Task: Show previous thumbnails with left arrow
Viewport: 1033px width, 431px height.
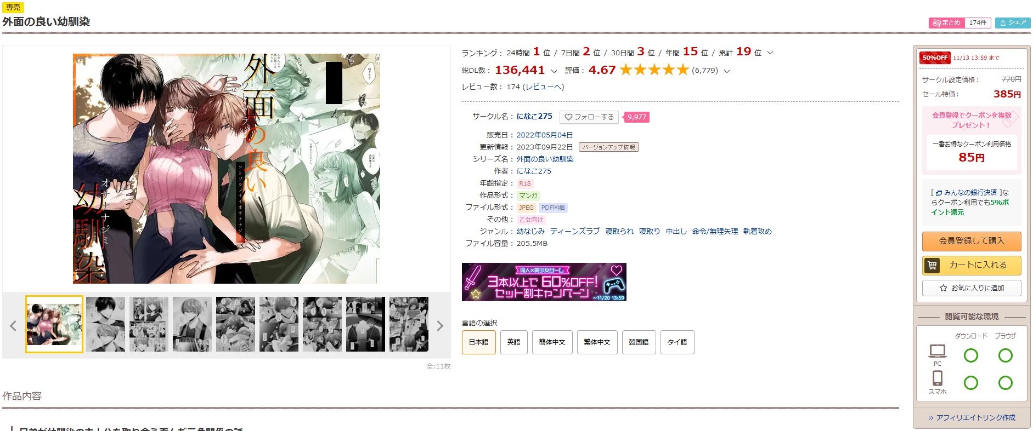Action: click(x=13, y=326)
